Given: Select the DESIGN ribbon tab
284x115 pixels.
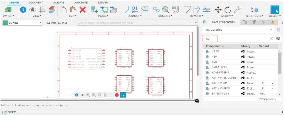Looking at the screenshot, I should coord(14,3).
